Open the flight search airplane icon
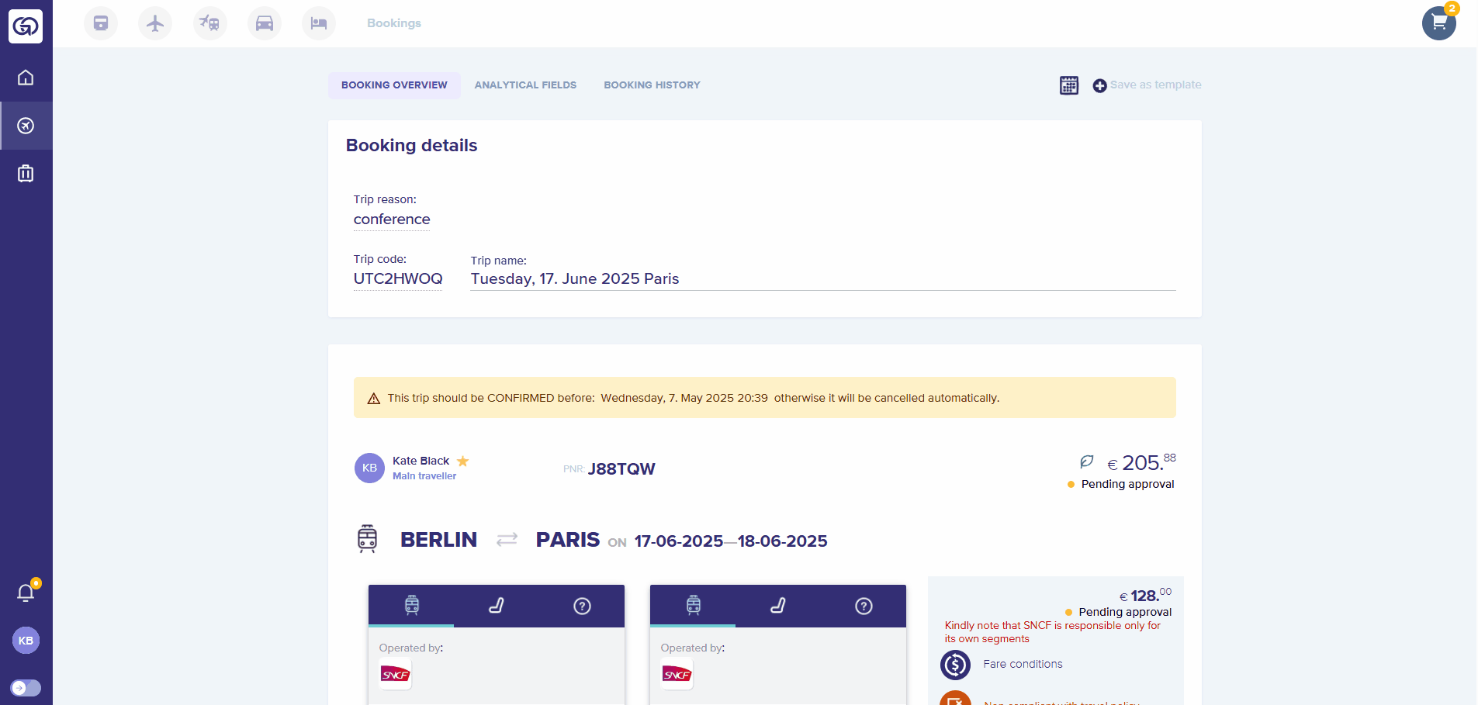 (155, 23)
